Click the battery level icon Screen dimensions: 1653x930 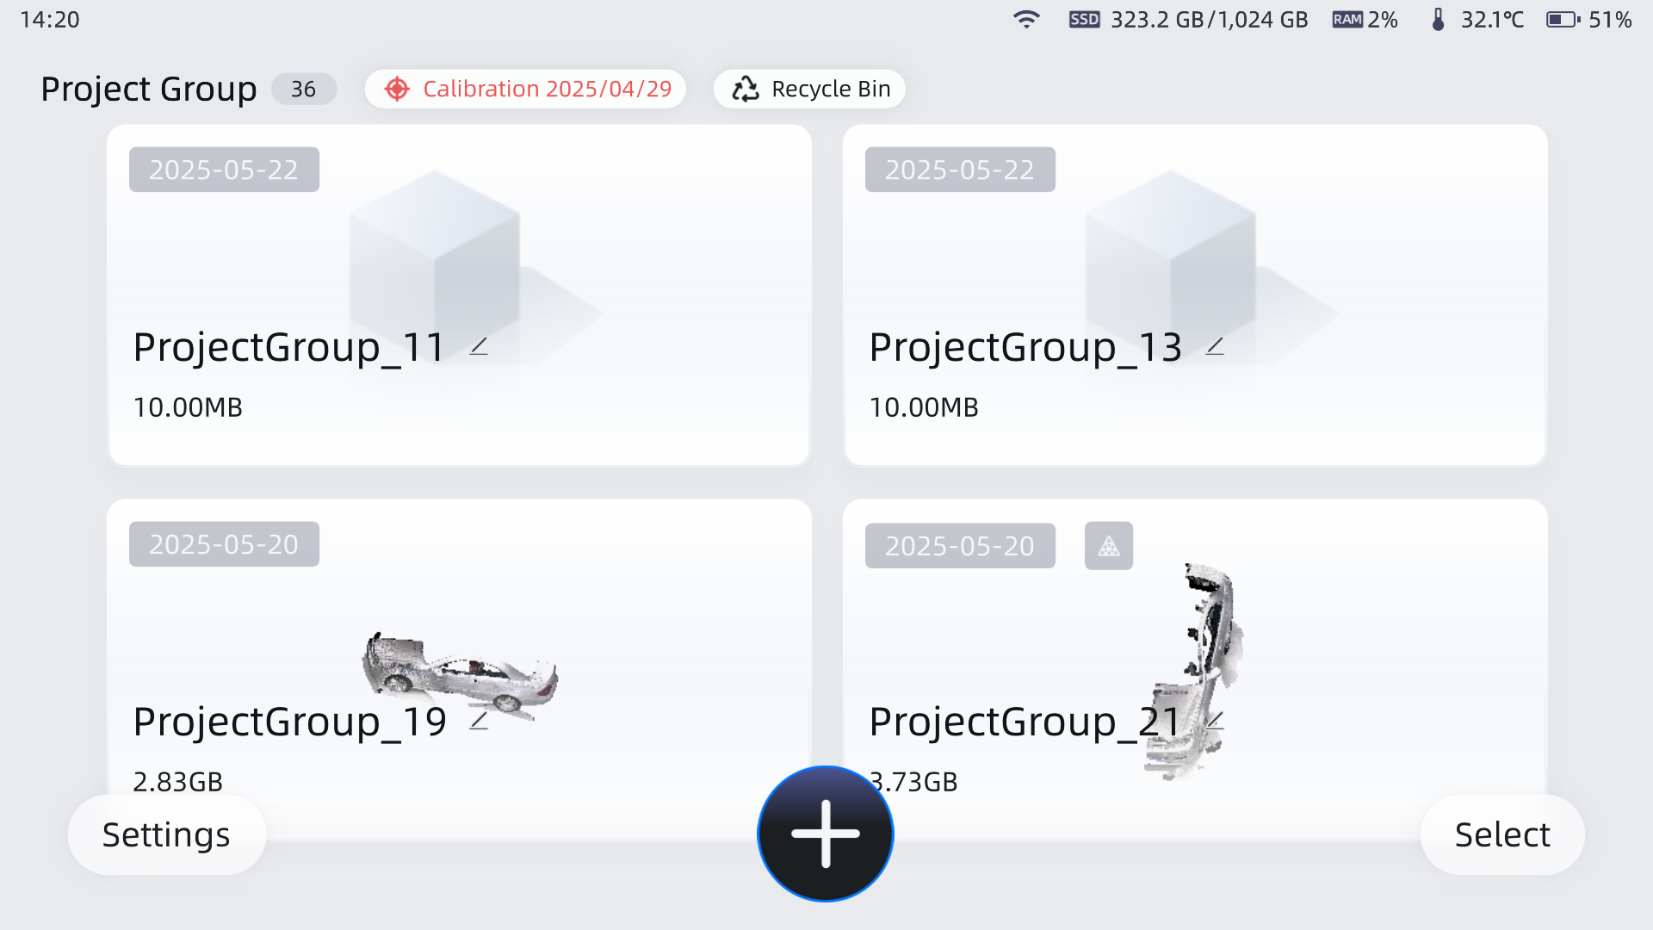tap(1563, 19)
